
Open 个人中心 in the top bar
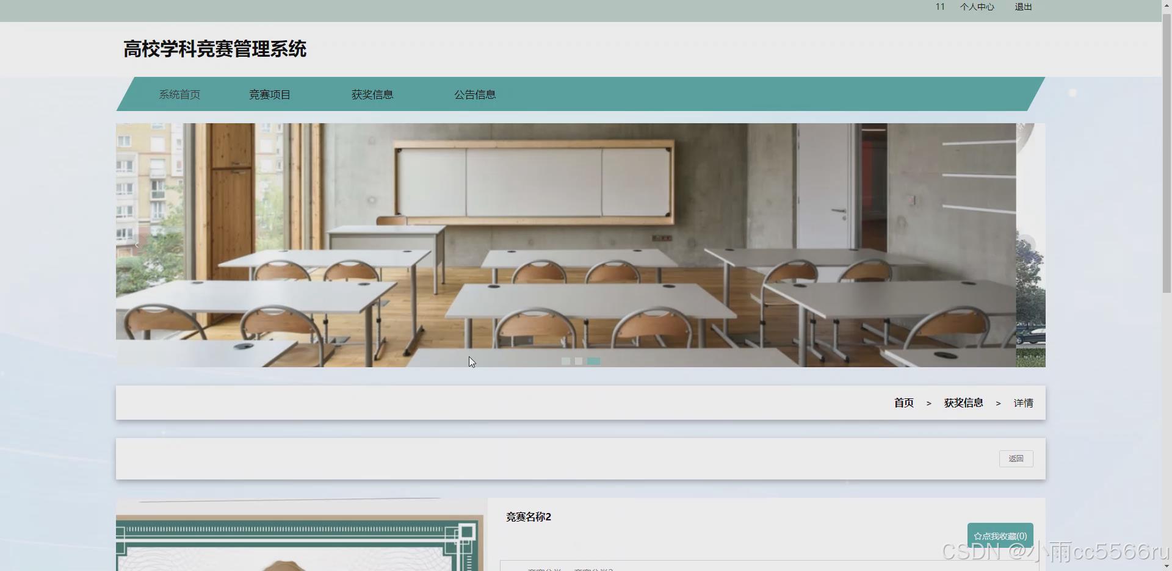tap(977, 7)
